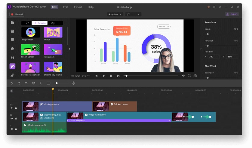This screenshot has height=148, width=252.
Task: Open the Help menu
Action: 91,7
